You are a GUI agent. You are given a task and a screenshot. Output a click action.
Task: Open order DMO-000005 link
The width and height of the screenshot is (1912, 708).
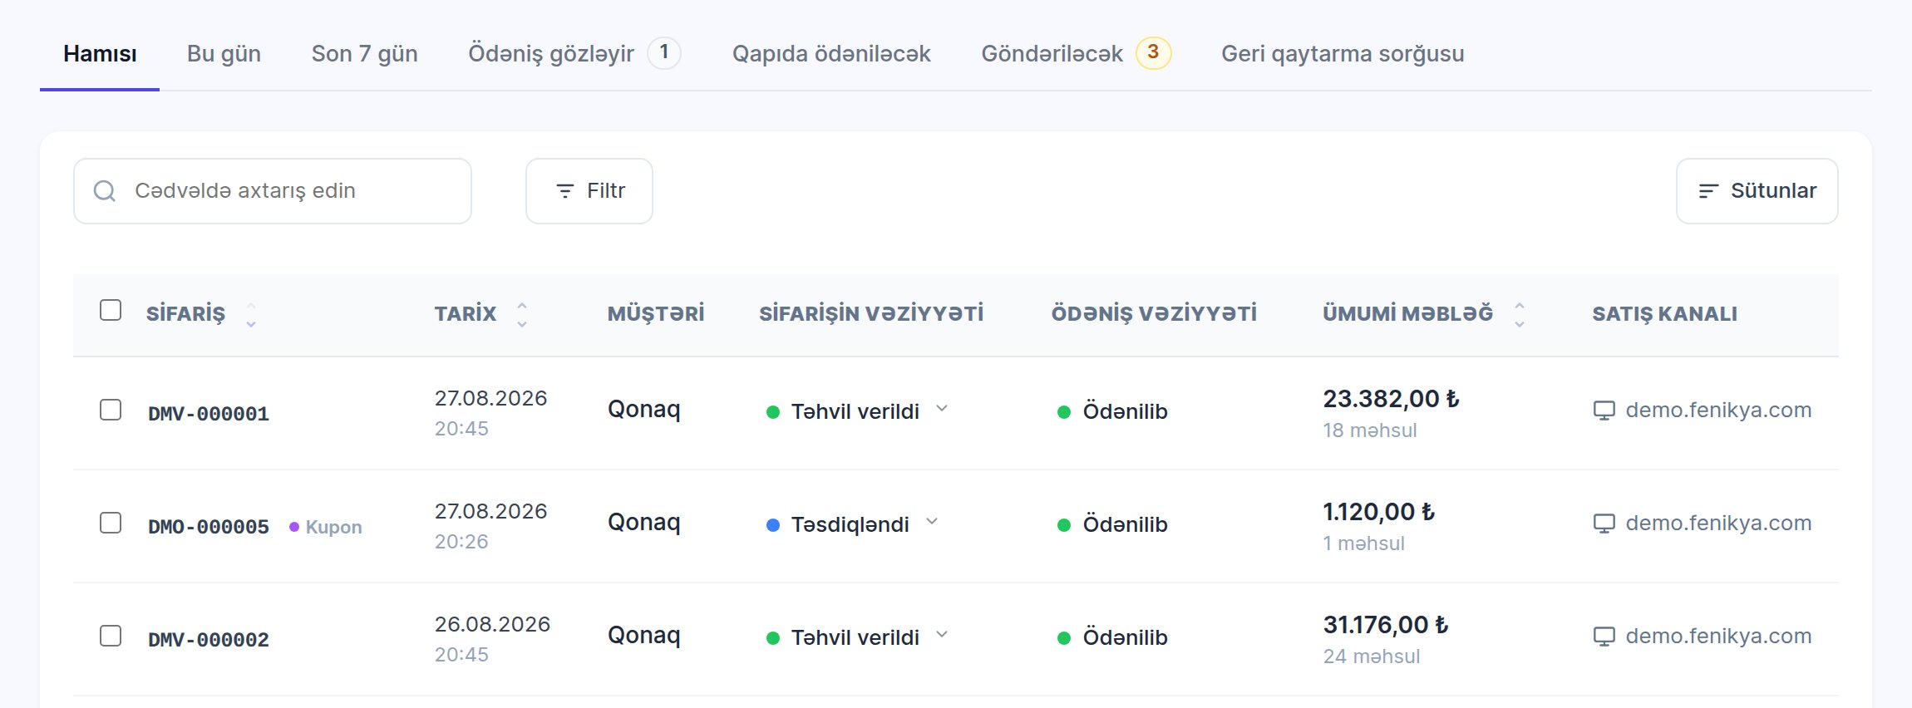(x=209, y=527)
